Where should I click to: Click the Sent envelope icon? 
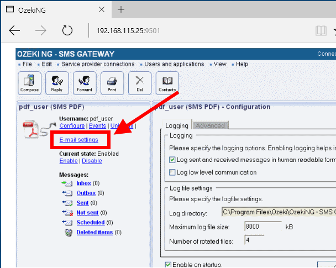pyautogui.click(x=67, y=203)
